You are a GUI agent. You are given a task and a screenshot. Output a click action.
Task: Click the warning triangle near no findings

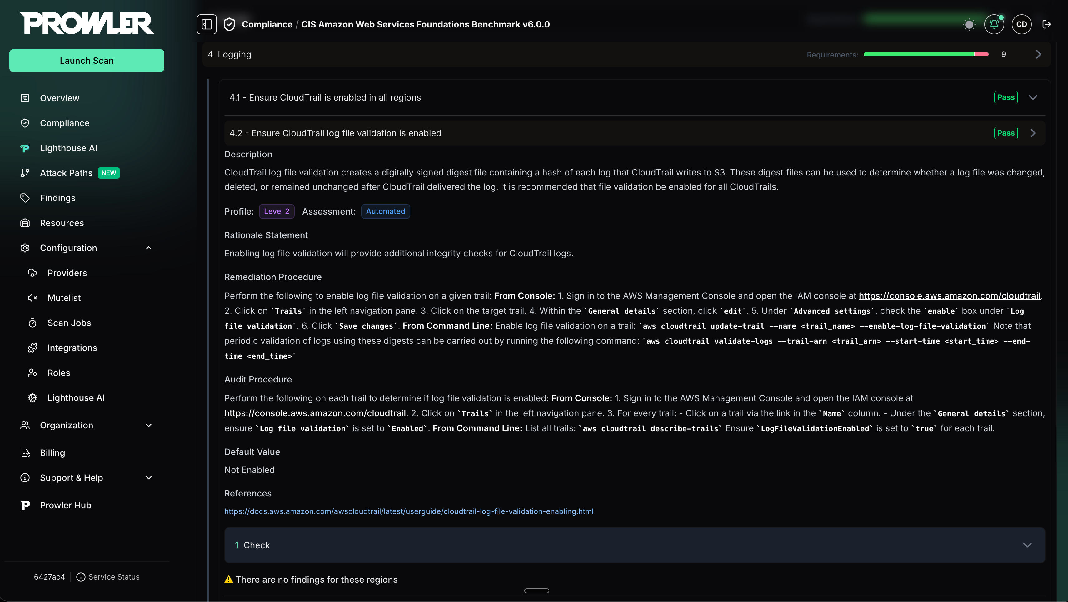(x=228, y=579)
